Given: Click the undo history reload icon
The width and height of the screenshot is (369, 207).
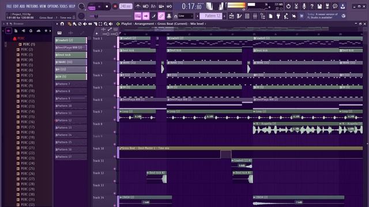Looking at the screenshot, I should (x=288, y=6).
